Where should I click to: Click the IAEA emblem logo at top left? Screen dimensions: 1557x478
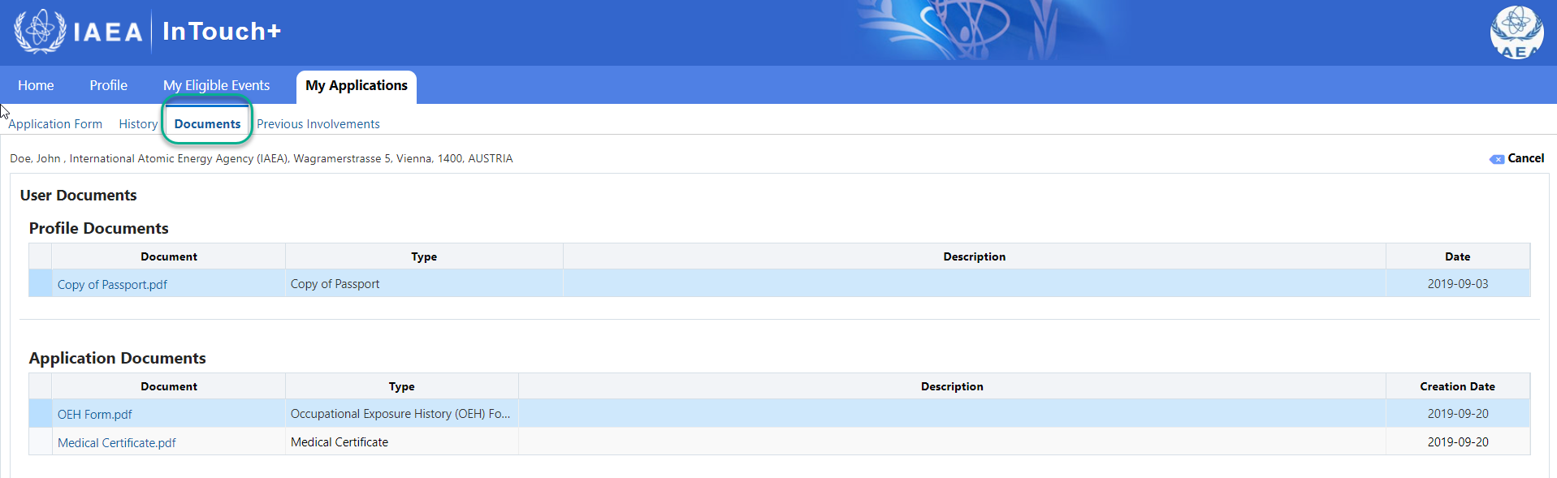40,31
